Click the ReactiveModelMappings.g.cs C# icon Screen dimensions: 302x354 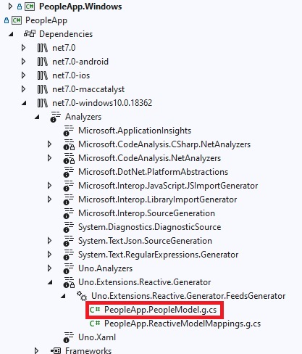point(95,324)
